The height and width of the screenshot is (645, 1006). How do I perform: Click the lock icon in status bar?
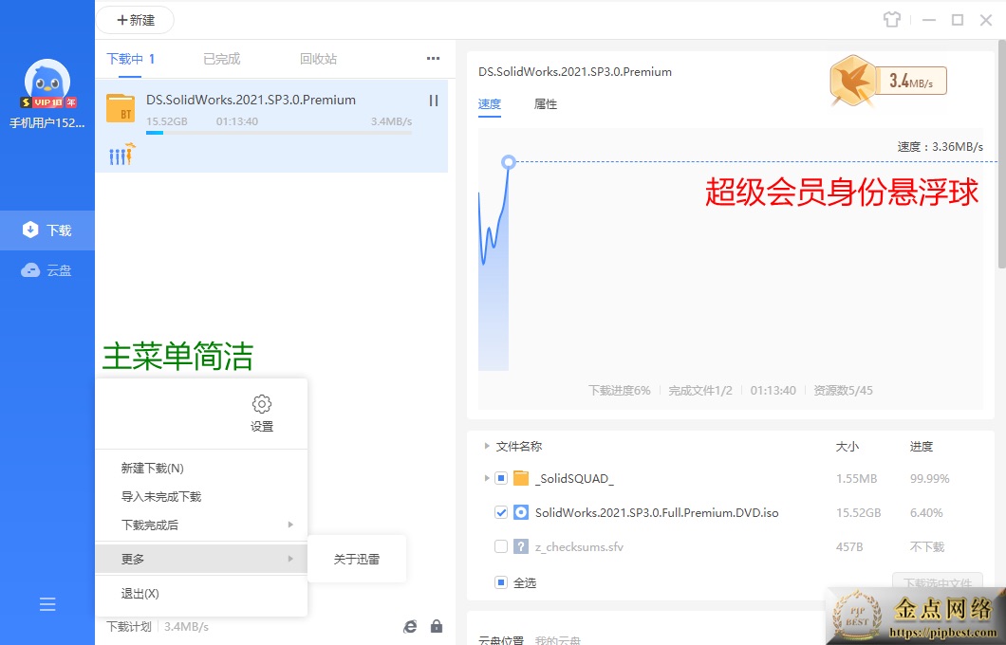pyautogui.click(x=437, y=626)
